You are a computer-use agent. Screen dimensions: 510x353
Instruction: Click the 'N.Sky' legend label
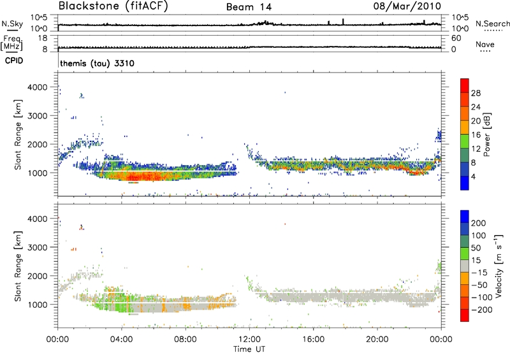coord(12,24)
